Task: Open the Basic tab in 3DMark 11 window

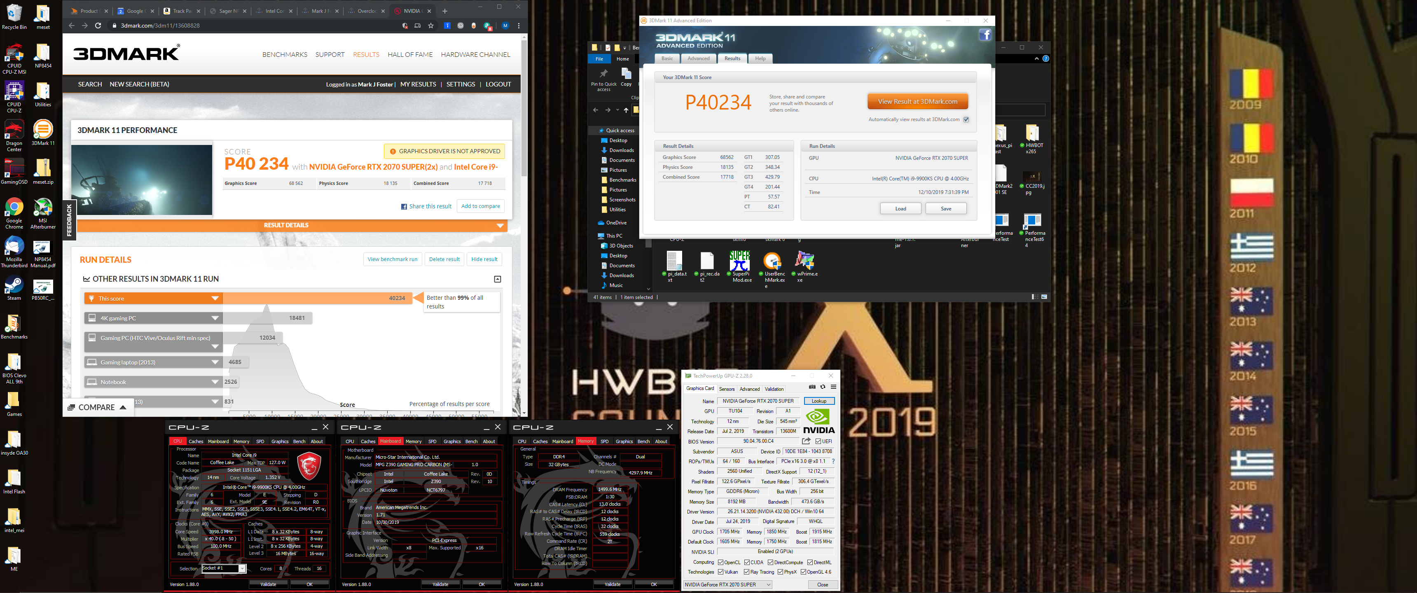Action: point(667,58)
